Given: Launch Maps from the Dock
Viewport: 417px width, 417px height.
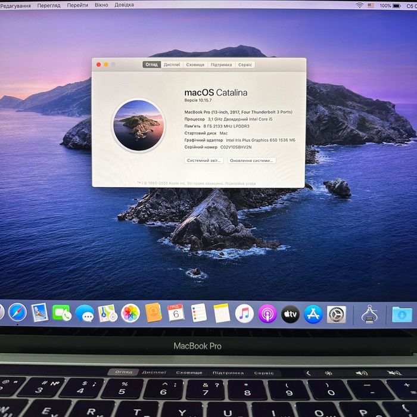Looking at the screenshot, I should (107, 313).
